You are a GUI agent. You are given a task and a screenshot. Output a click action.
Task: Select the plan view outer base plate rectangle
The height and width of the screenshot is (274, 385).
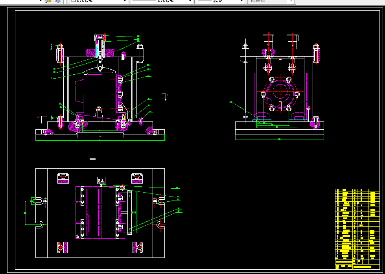(100, 213)
